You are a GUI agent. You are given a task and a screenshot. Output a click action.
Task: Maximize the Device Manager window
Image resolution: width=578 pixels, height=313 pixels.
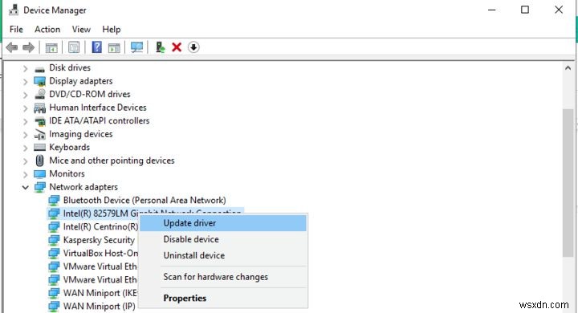(x=525, y=10)
